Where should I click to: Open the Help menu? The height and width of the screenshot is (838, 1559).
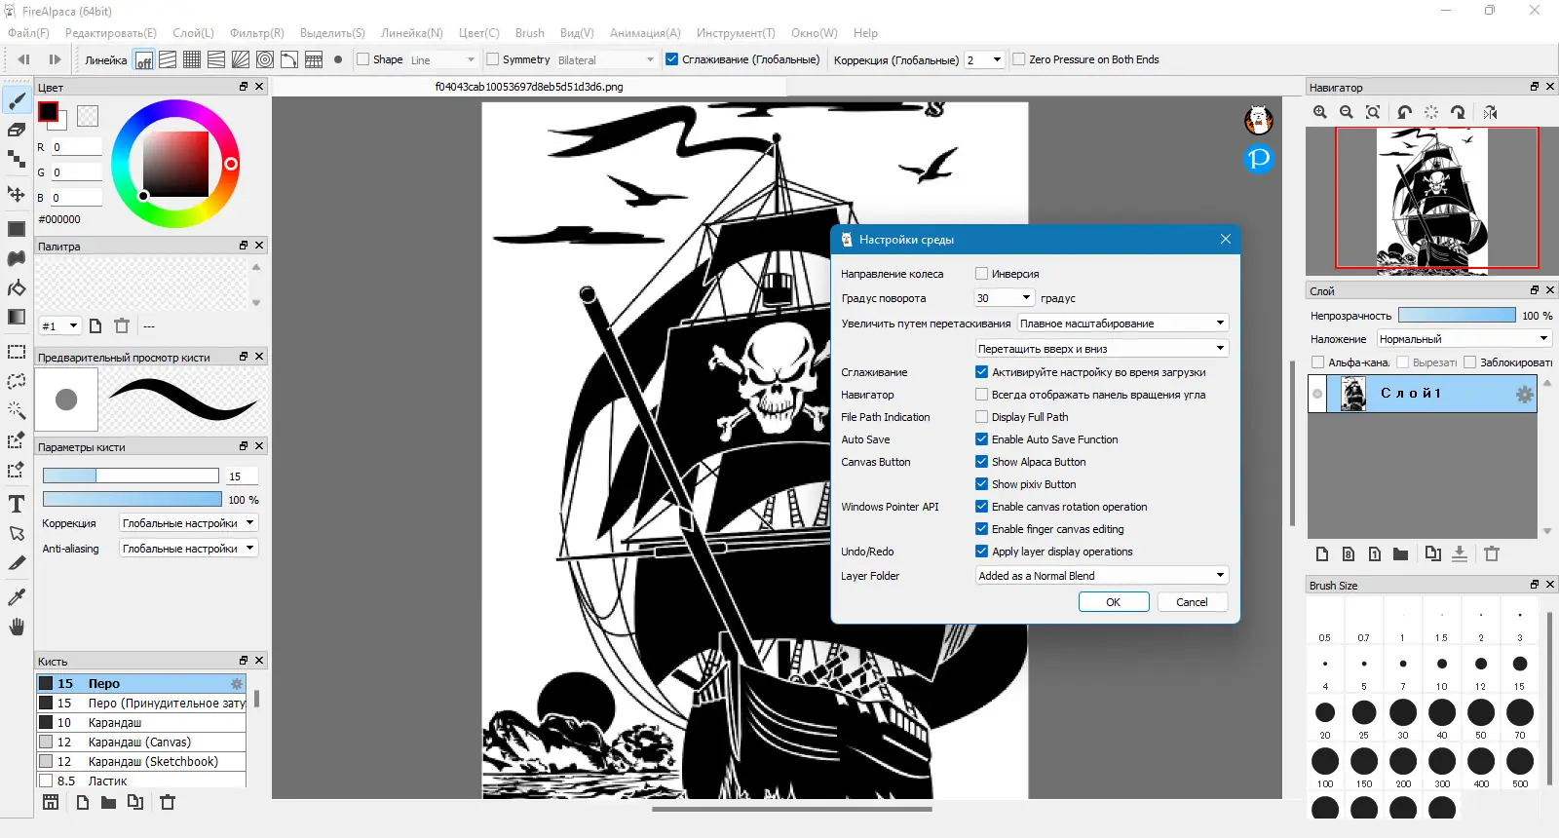pos(865,33)
